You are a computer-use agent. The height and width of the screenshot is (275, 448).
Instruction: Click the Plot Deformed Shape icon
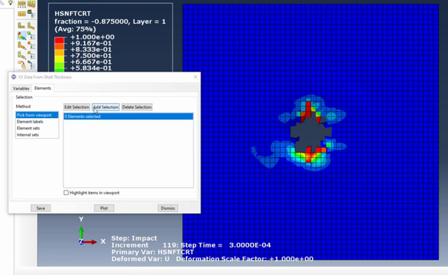pyautogui.click(x=30, y=26)
